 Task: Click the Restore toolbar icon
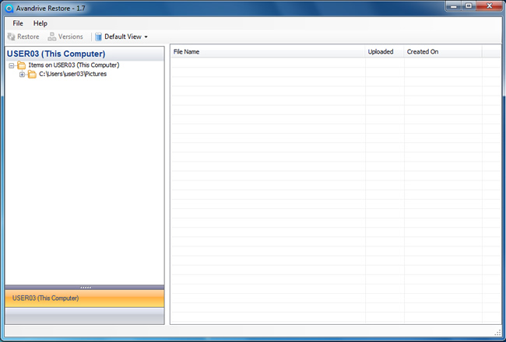12,37
